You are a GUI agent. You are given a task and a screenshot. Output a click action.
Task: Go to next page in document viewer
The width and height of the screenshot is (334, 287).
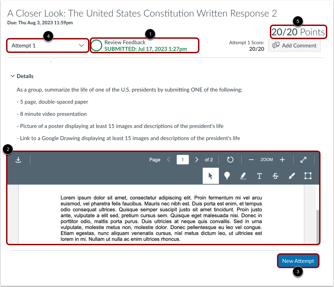coord(197,160)
